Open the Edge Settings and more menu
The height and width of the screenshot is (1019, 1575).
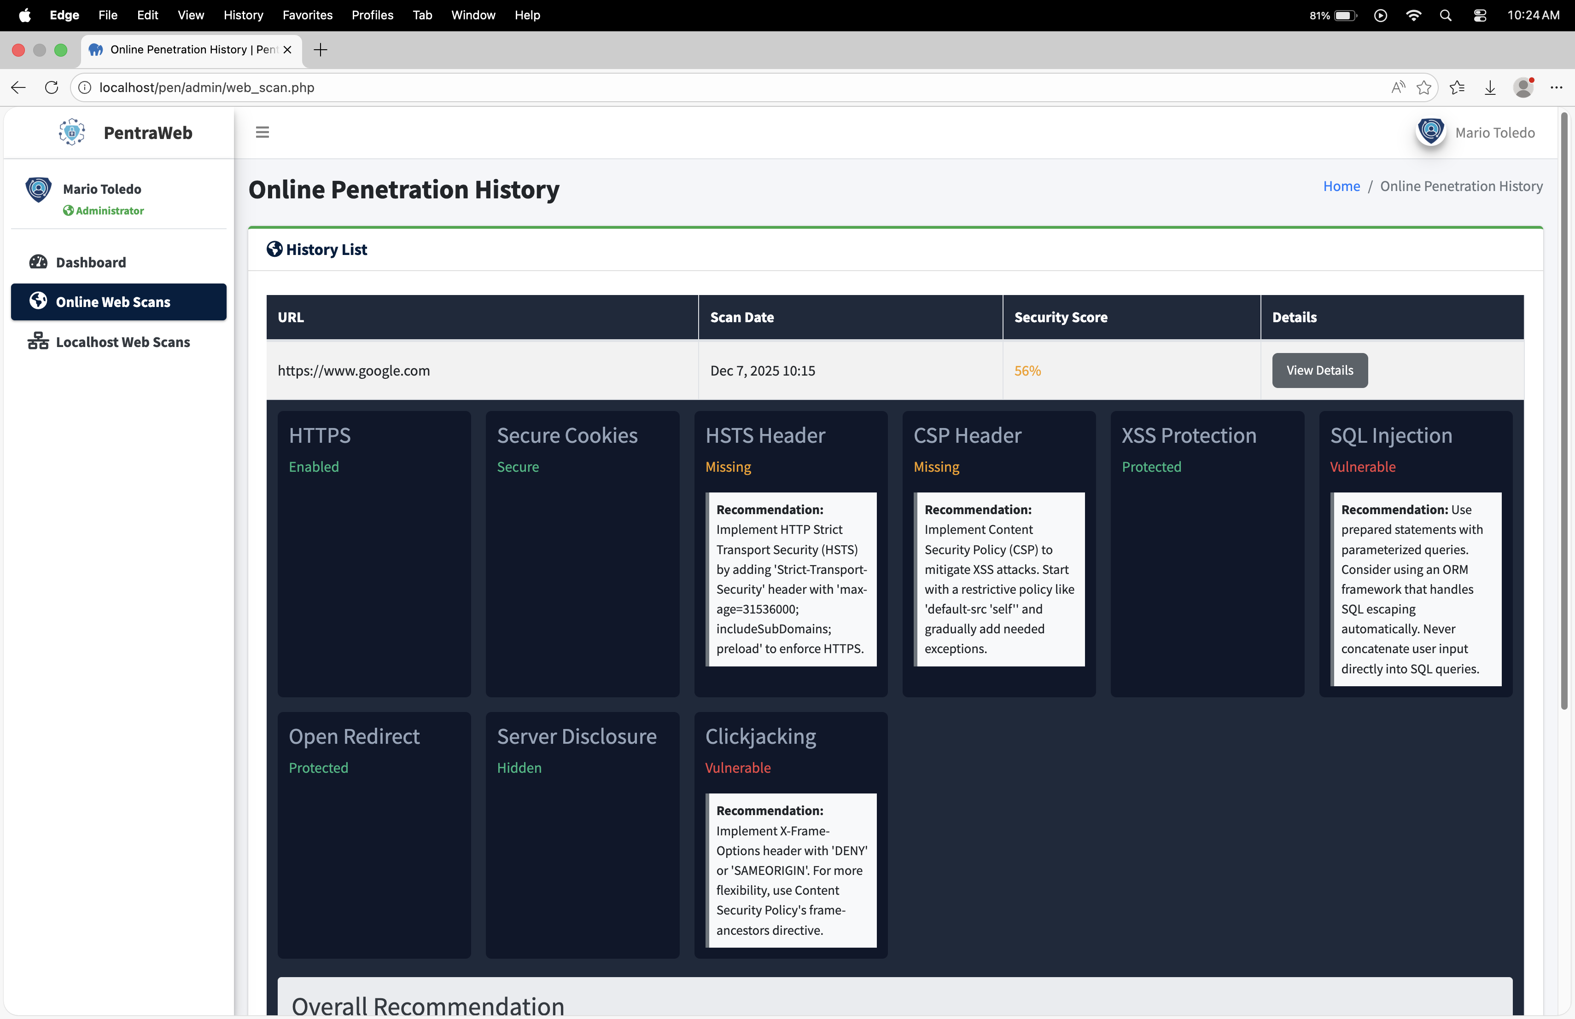[x=1556, y=87]
